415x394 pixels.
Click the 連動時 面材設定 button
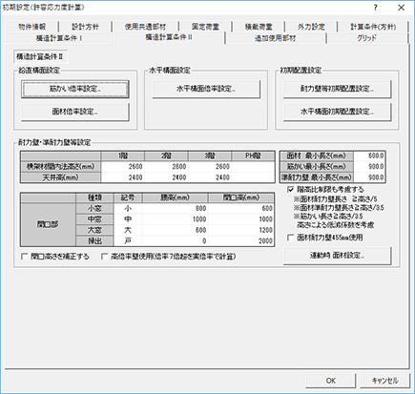click(337, 256)
